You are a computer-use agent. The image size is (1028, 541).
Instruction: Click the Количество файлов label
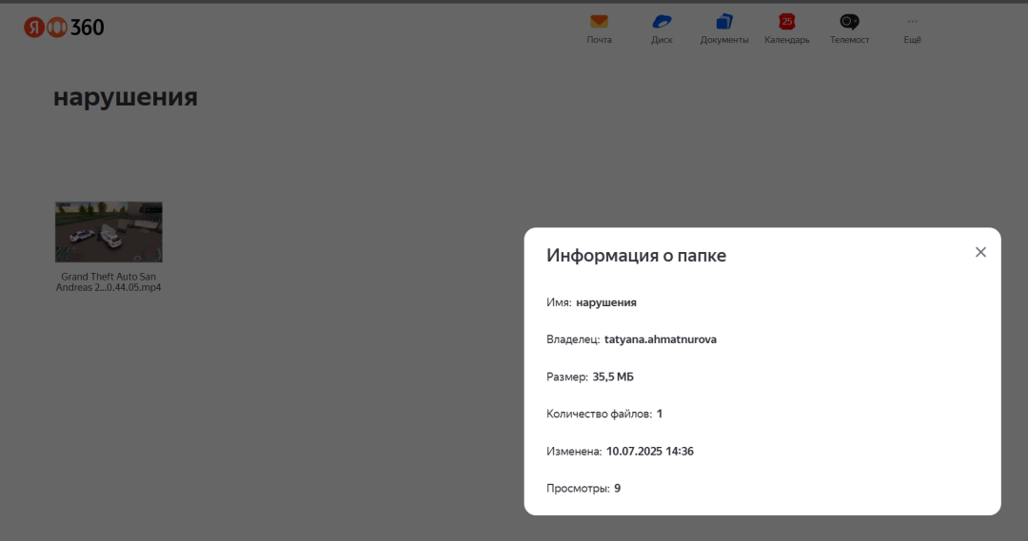point(600,414)
